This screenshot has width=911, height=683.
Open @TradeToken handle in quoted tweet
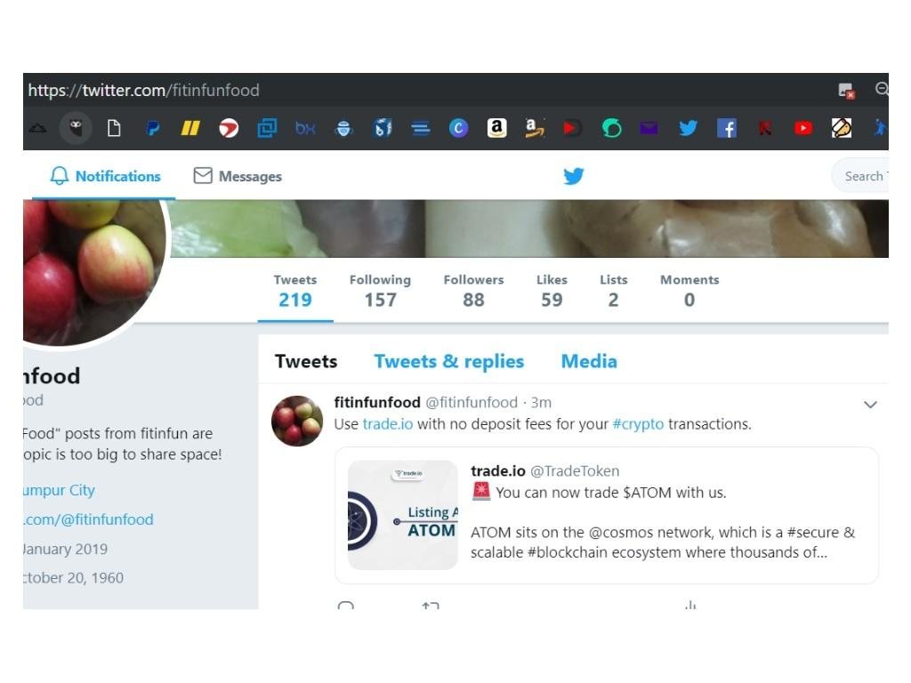pyautogui.click(x=575, y=471)
